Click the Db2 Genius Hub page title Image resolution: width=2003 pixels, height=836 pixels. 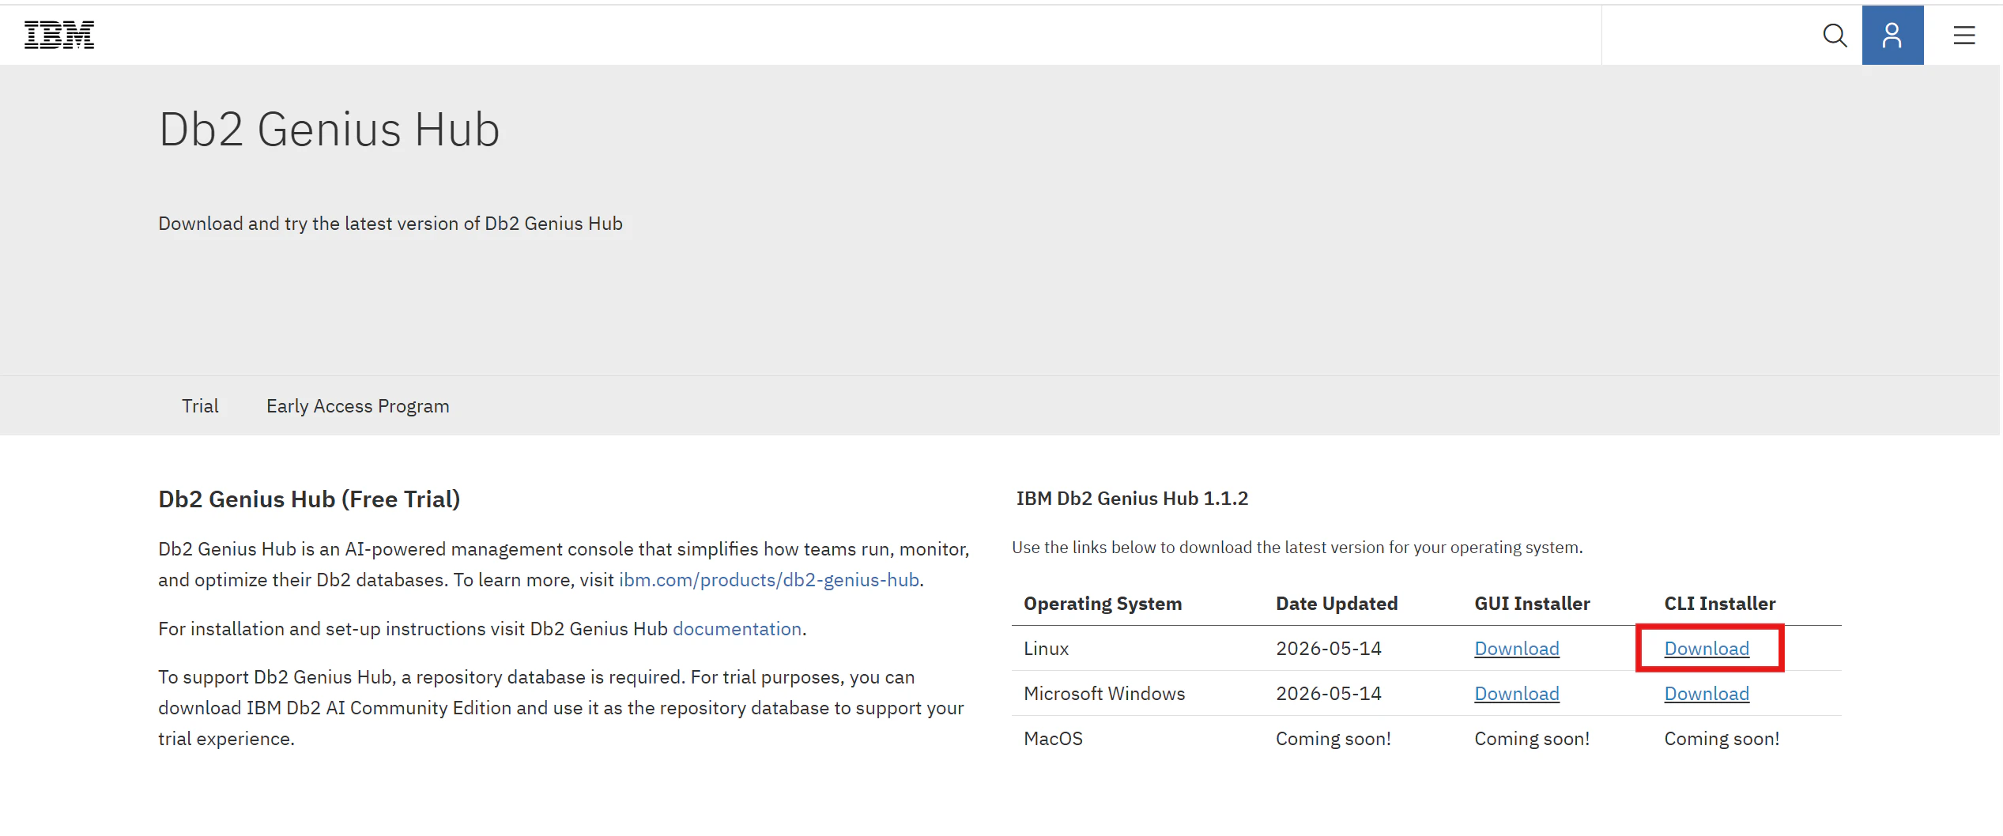pos(330,130)
